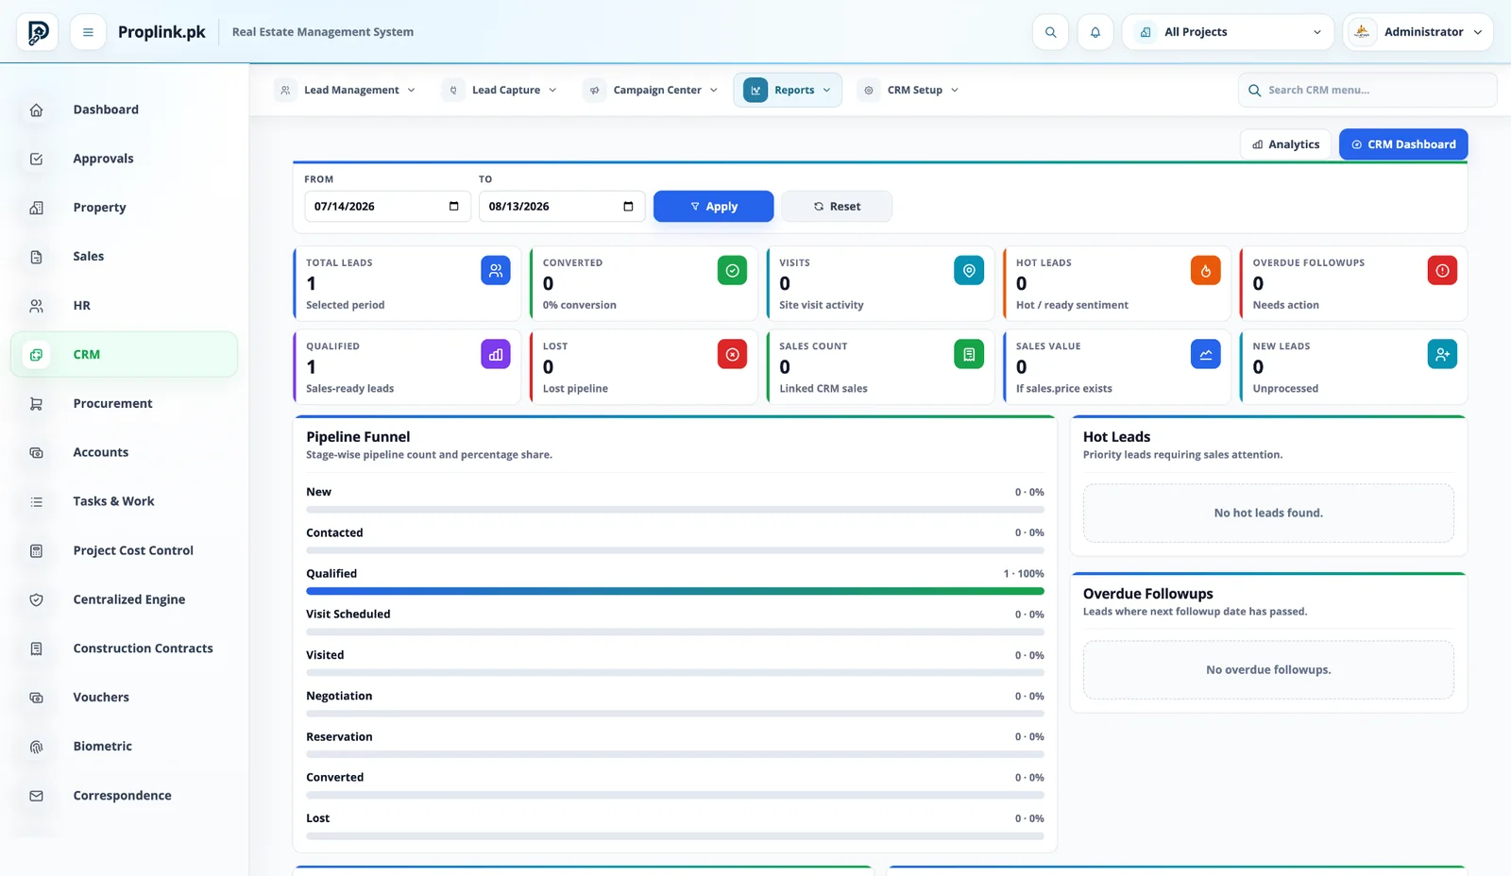1511x876 pixels.
Task: Click the Dashboard home icon in sidebar
Action: (x=36, y=110)
